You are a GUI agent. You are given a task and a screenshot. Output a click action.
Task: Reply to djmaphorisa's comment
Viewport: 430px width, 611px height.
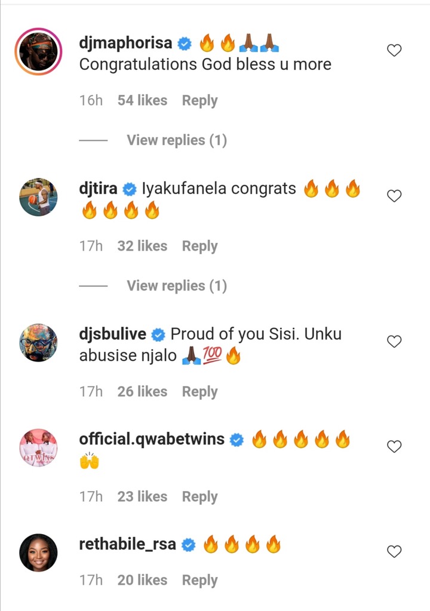click(x=200, y=100)
